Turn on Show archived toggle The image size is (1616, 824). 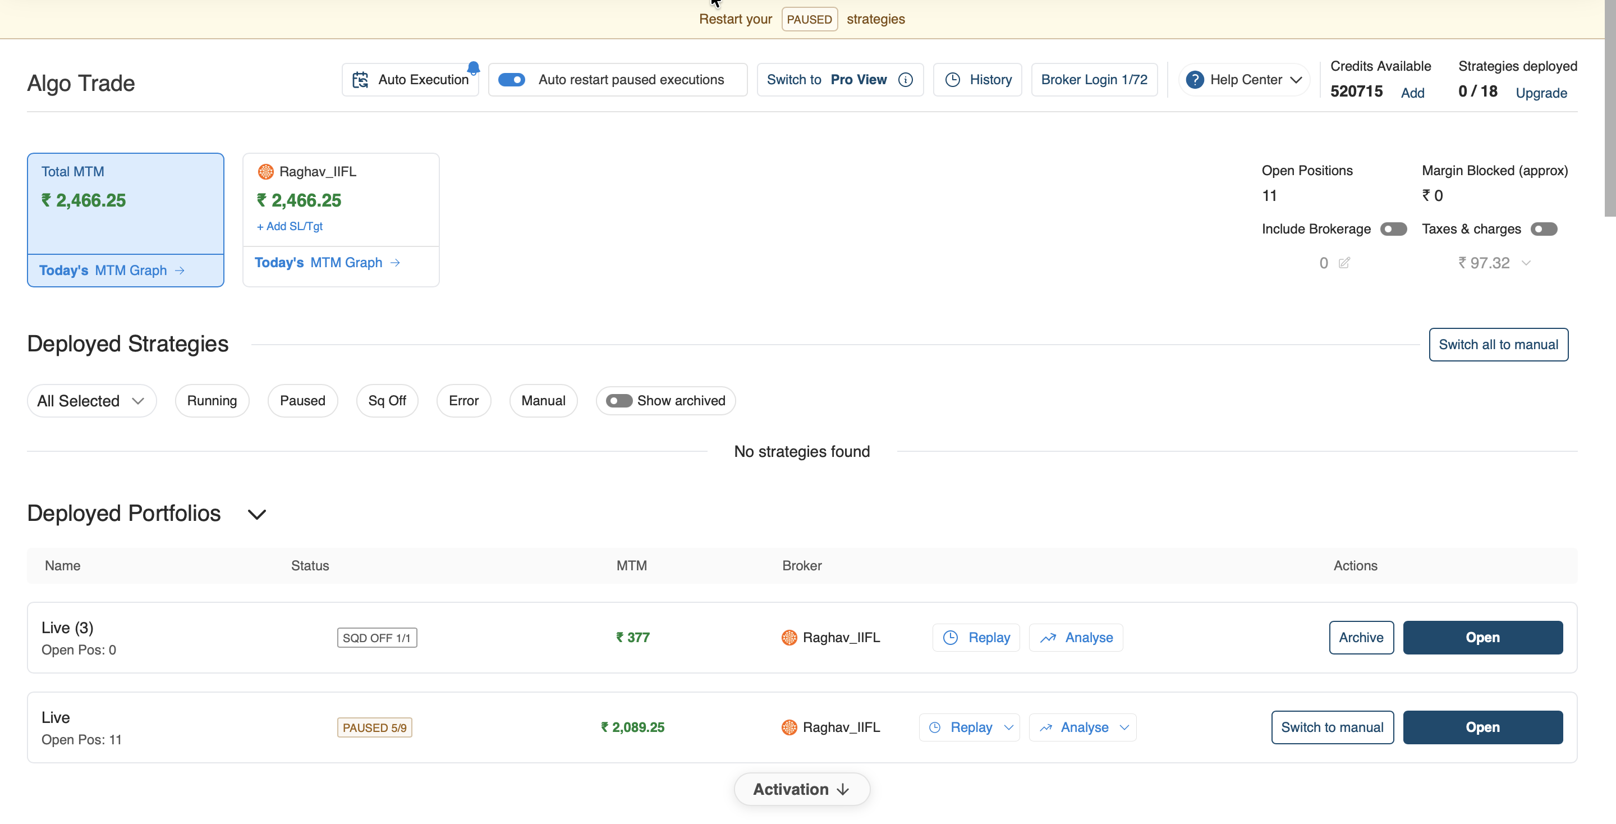click(x=619, y=400)
